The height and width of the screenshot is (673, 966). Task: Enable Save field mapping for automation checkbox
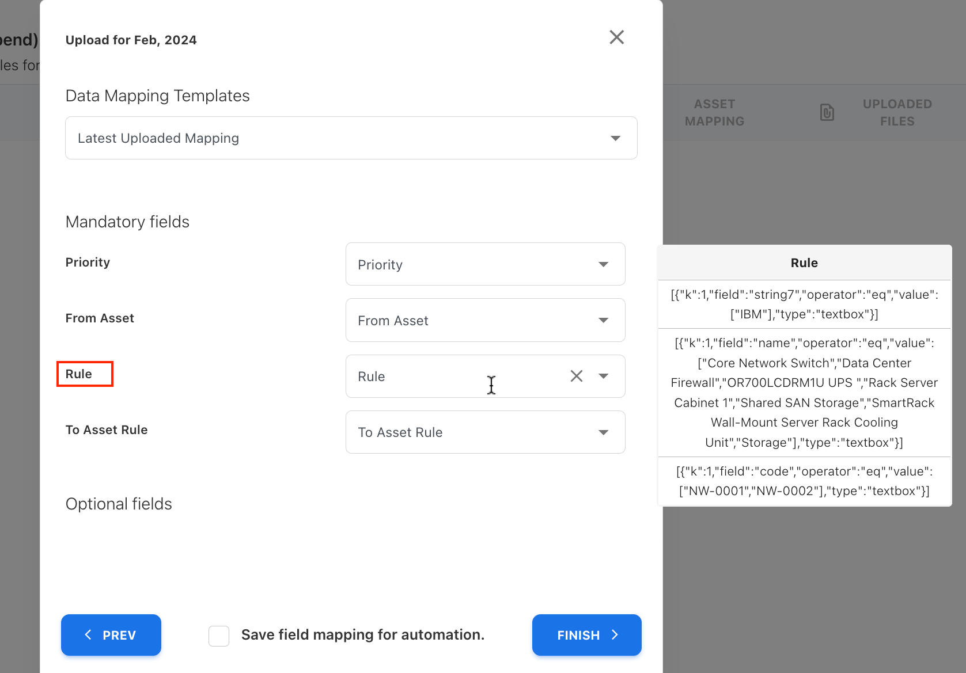point(219,636)
